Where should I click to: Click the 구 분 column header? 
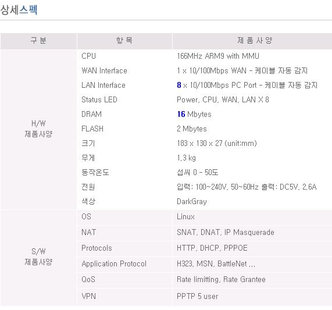tap(38, 41)
